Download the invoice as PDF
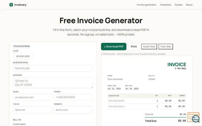The height and width of the screenshot is (126, 202). click(x=114, y=47)
